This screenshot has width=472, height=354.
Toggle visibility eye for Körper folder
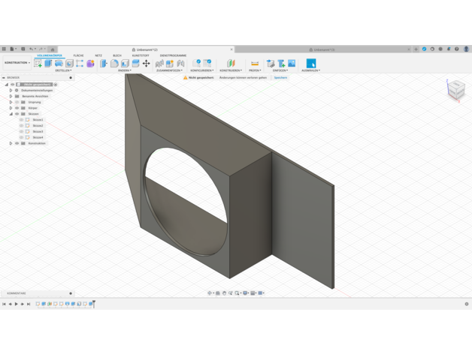(x=17, y=108)
